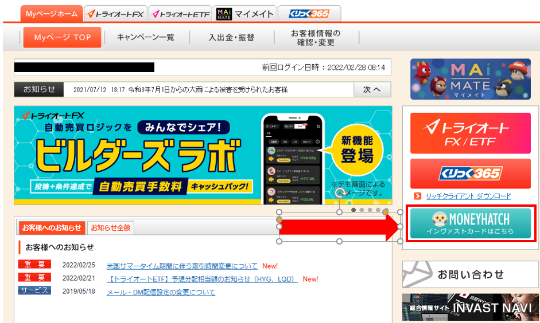Click the お知らせ dark label
The height and width of the screenshot is (323, 540).
[39, 89]
